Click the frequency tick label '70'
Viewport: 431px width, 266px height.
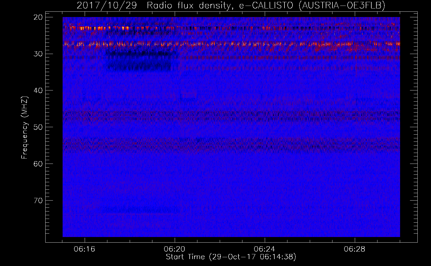(x=38, y=201)
